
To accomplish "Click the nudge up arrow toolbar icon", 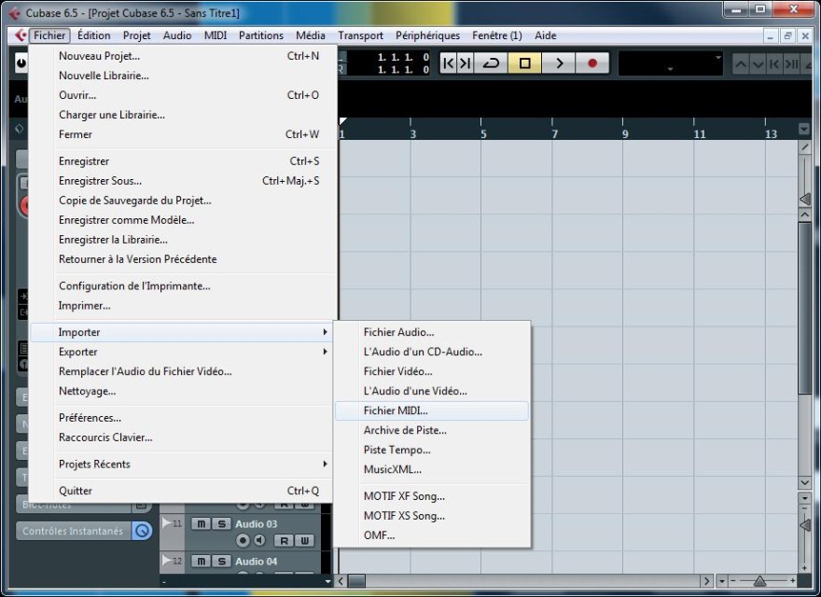I will [x=741, y=63].
